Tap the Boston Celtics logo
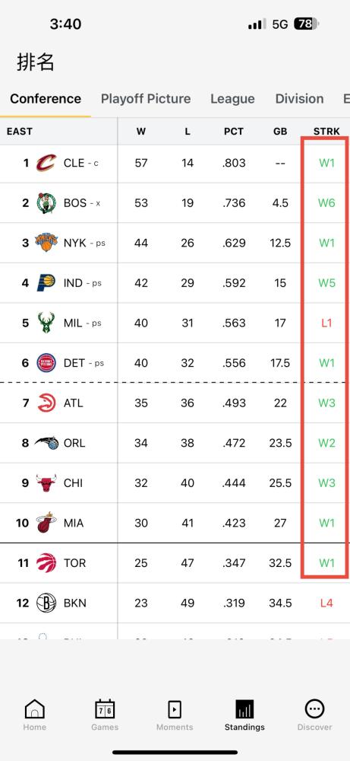 (46, 203)
